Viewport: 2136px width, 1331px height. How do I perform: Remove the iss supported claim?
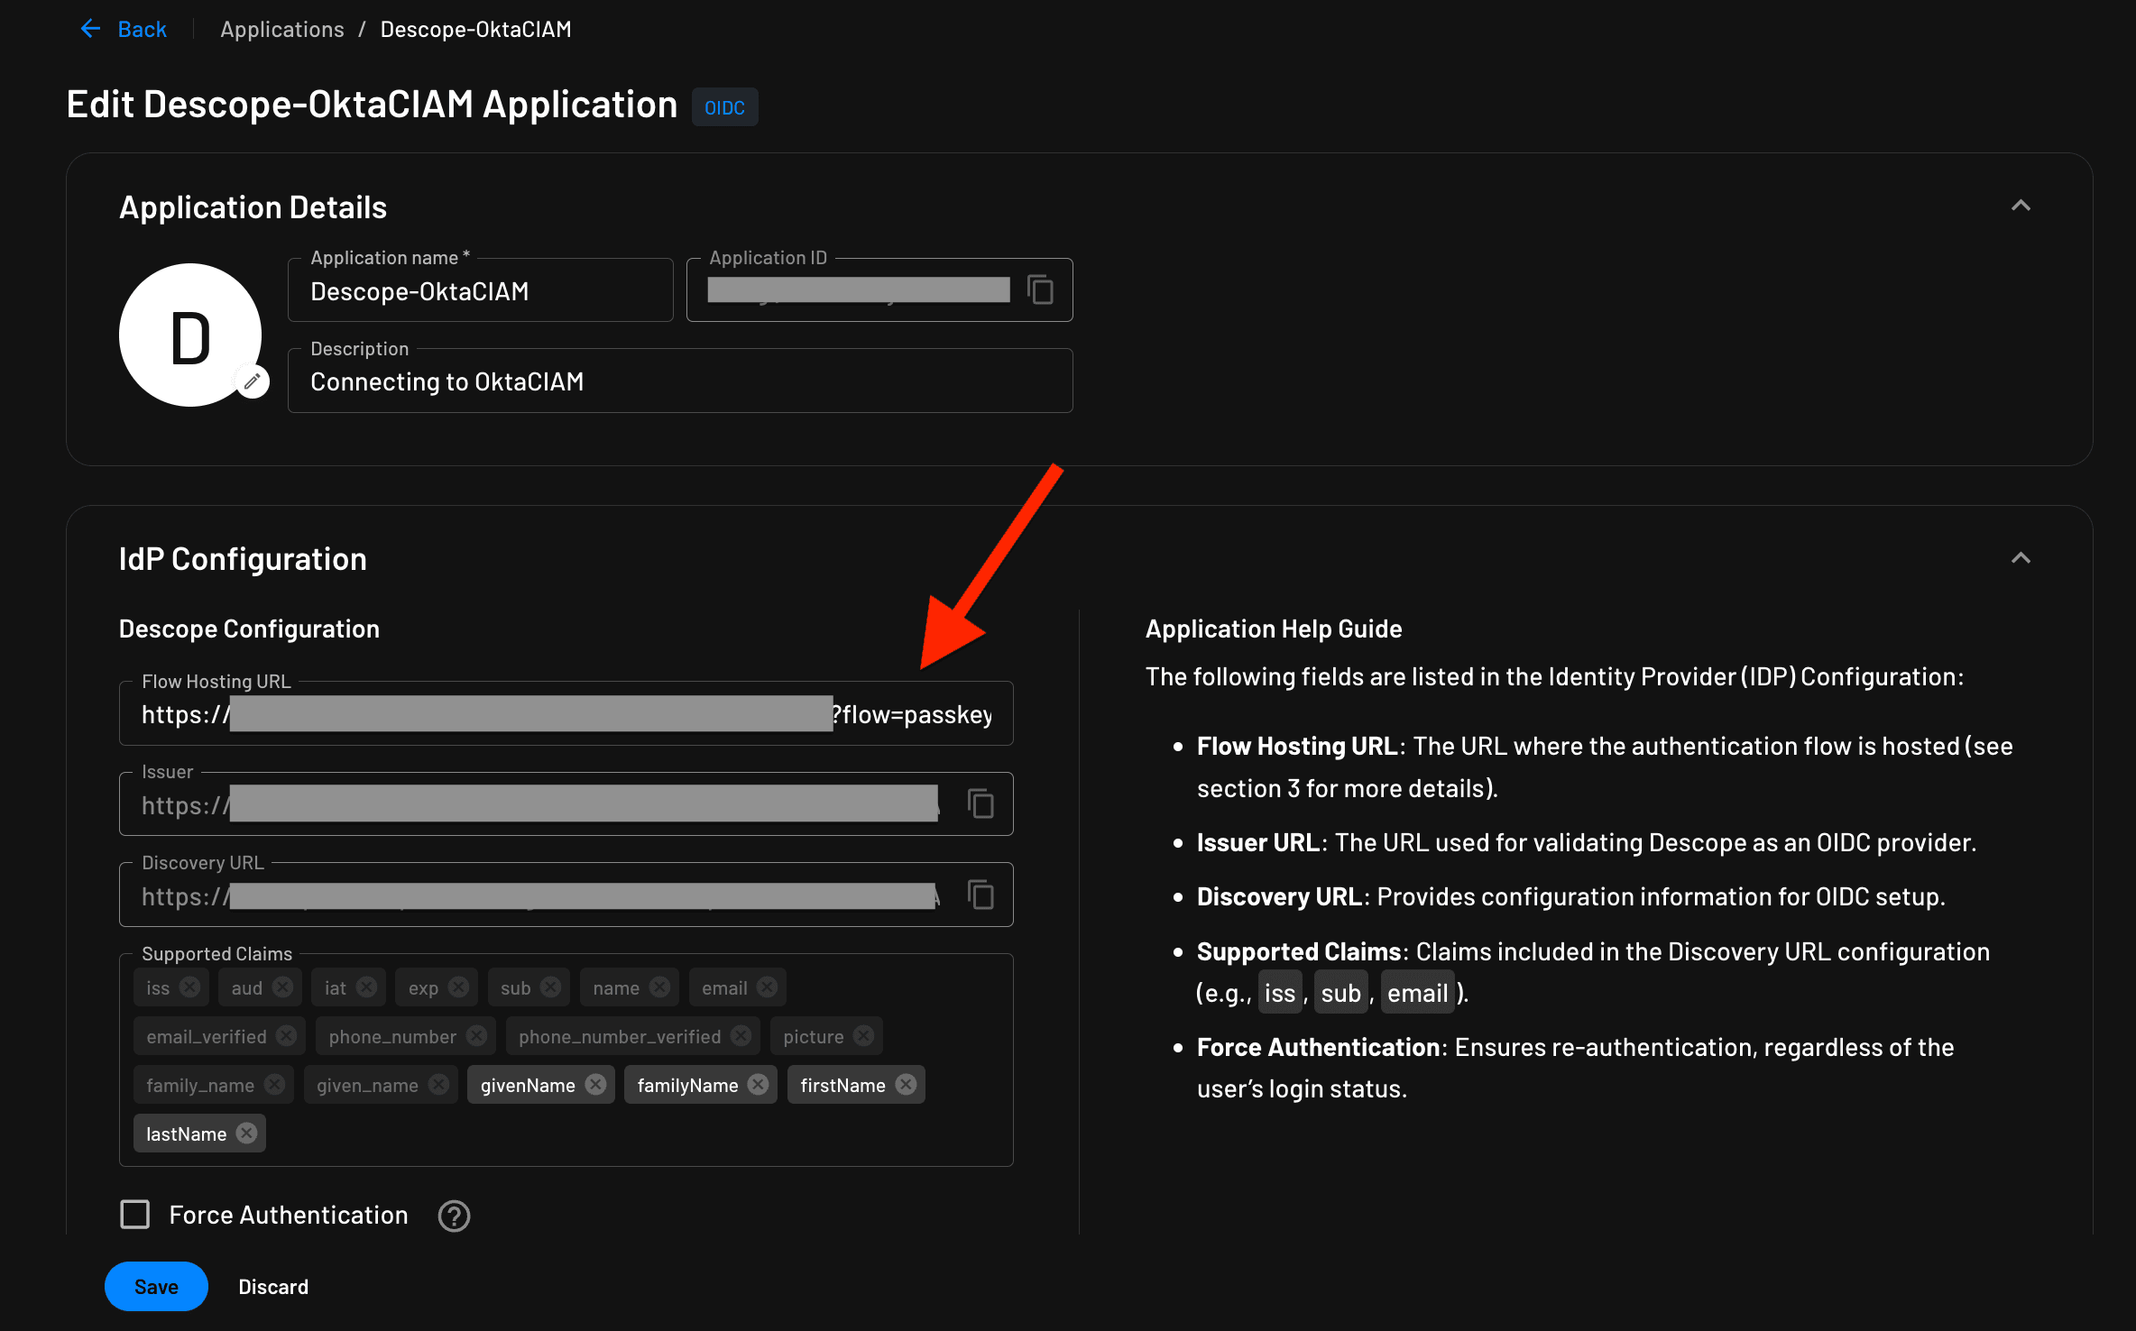coord(190,987)
